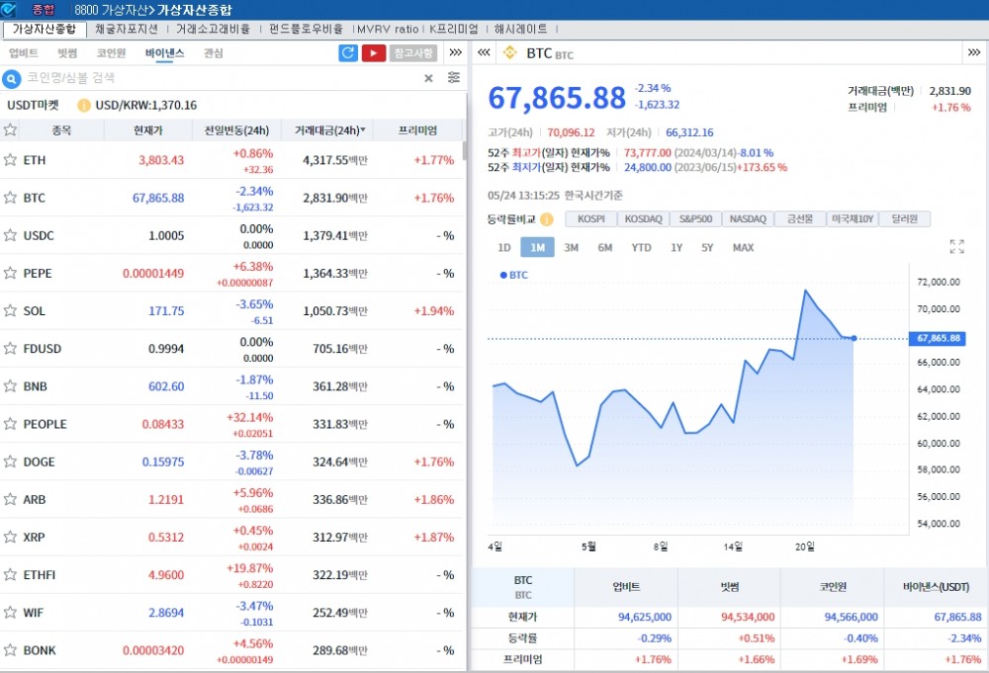
Task: Select the 1Y chart period
Action: 677,248
